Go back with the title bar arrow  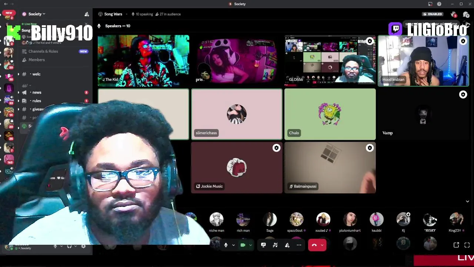(x=6, y=4)
